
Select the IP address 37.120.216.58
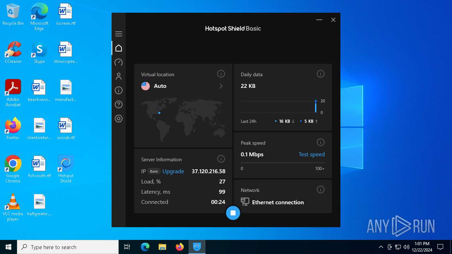(x=208, y=171)
